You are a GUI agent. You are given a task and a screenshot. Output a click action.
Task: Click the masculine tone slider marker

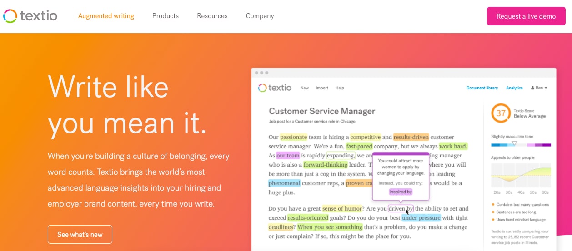tap(514, 143)
